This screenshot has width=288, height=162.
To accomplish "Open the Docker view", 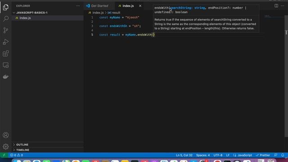I will pos(6,76).
